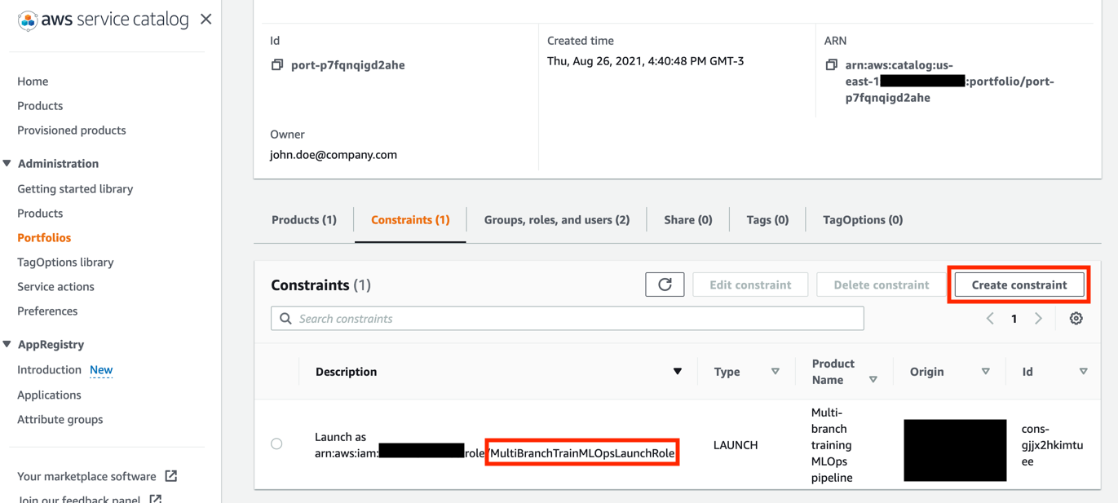Click constraint Id cons-gjjx2hkimtuee cell
The height and width of the screenshot is (503, 1118).
point(1052,445)
